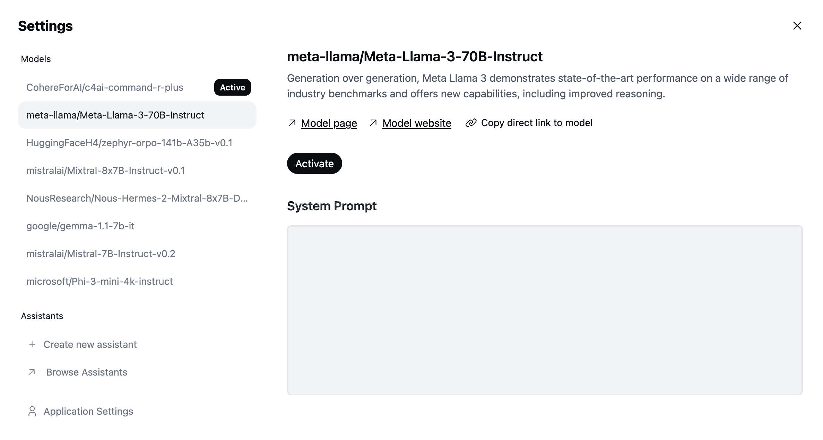Click the close Settings dialog icon

797,26
